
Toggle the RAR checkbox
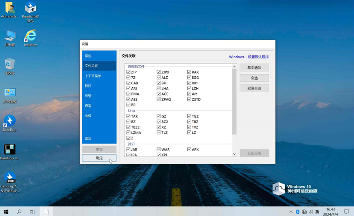click(x=189, y=72)
